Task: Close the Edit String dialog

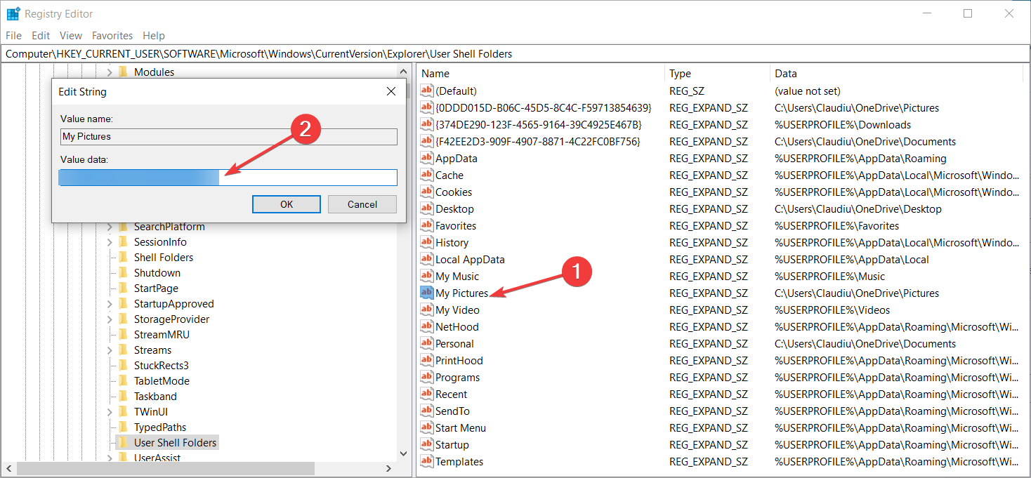Action: 391,92
